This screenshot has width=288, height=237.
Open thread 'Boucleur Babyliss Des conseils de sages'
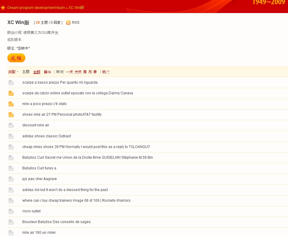click(56, 222)
